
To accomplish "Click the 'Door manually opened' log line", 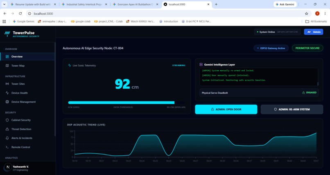I will coord(226,75).
